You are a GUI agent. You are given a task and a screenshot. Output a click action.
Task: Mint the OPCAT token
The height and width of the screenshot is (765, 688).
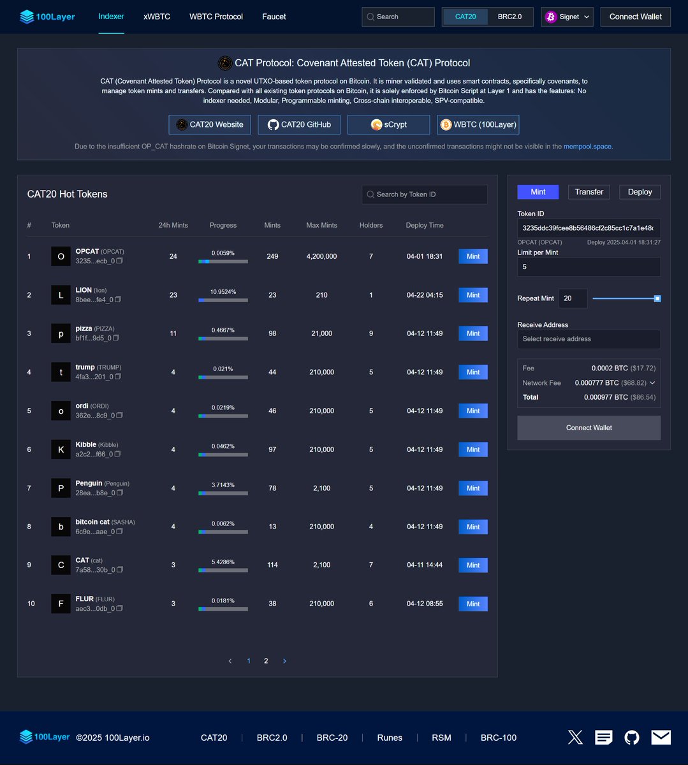pos(473,256)
